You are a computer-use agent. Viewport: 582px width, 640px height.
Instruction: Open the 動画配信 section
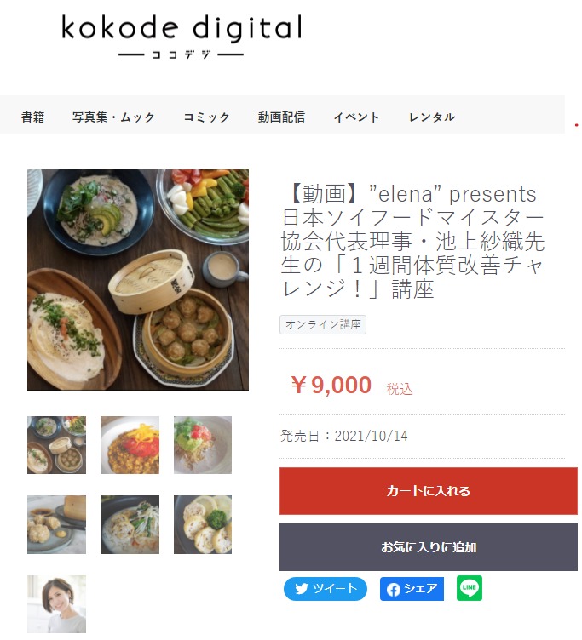point(281,117)
